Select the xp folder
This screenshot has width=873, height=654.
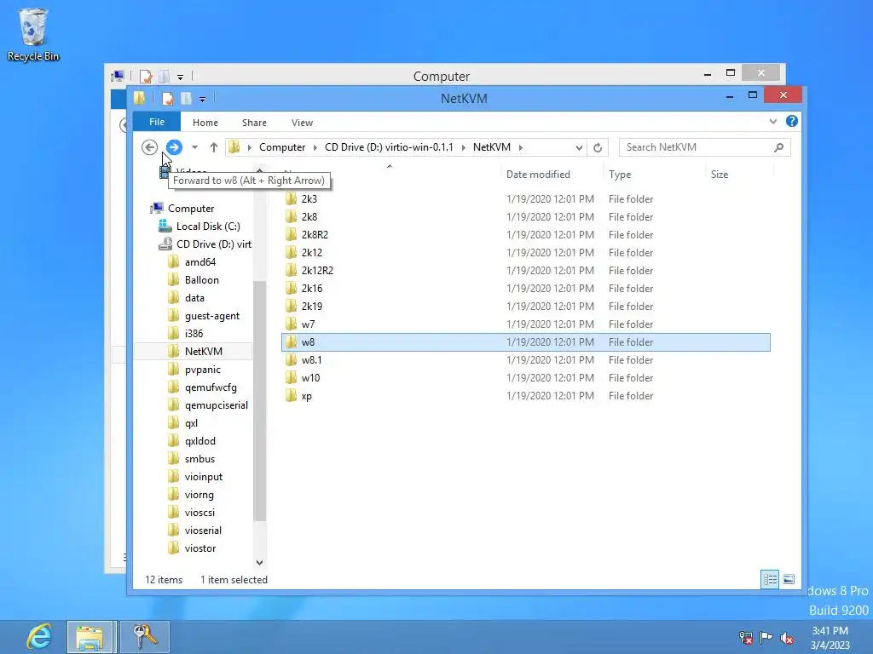coord(525,396)
